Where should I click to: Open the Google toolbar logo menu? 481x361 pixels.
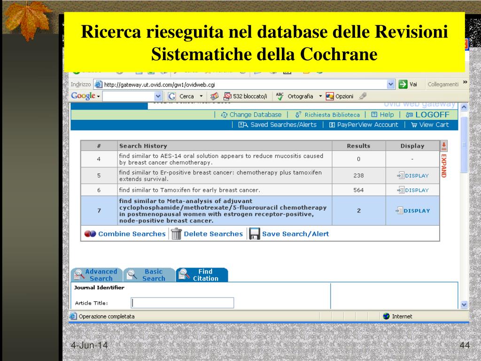(85, 96)
